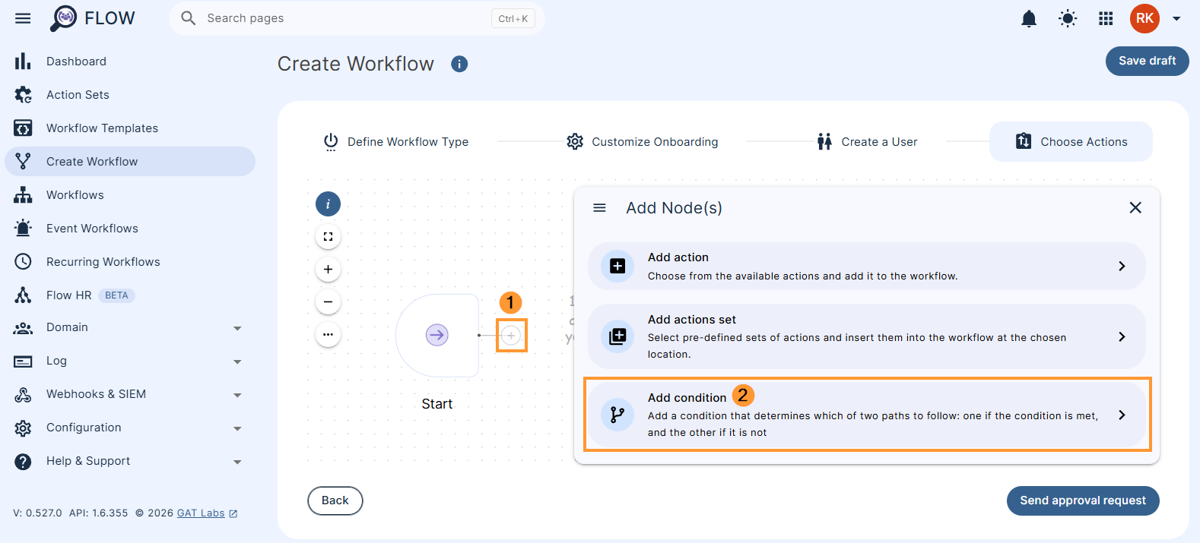Choose the Add actions set option
Viewport: 1200px width, 543px height.
[866, 336]
